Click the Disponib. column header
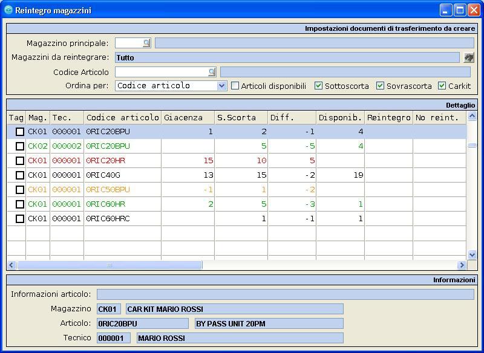The image size is (484, 353). 341,117
